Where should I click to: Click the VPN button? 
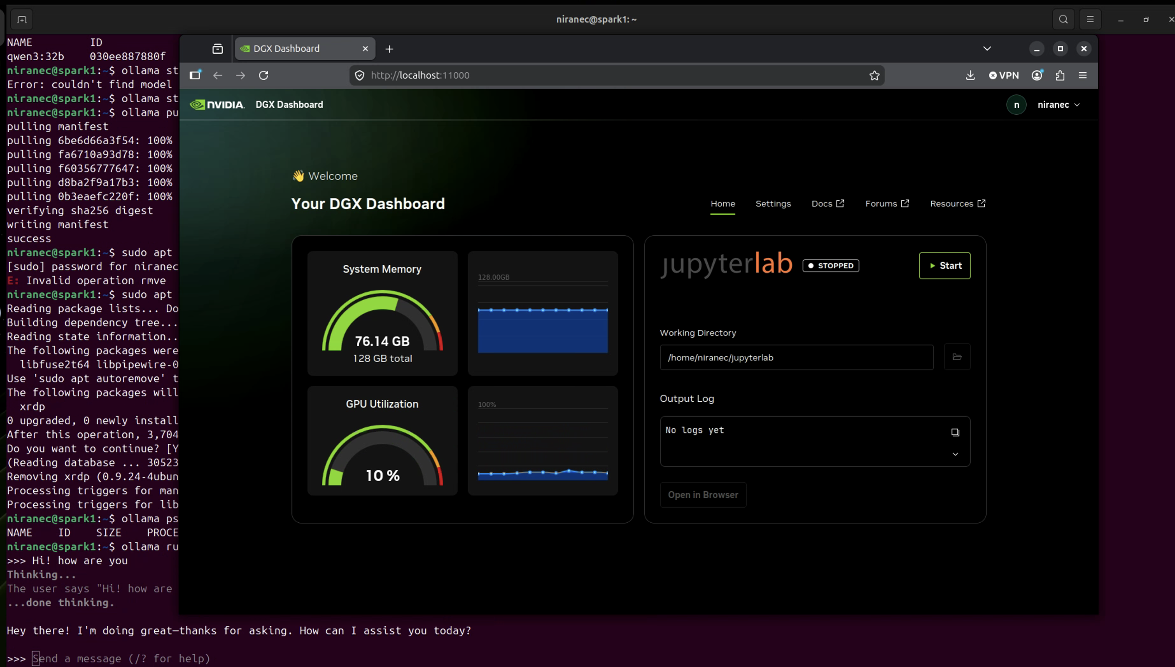pyautogui.click(x=1004, y=75)
